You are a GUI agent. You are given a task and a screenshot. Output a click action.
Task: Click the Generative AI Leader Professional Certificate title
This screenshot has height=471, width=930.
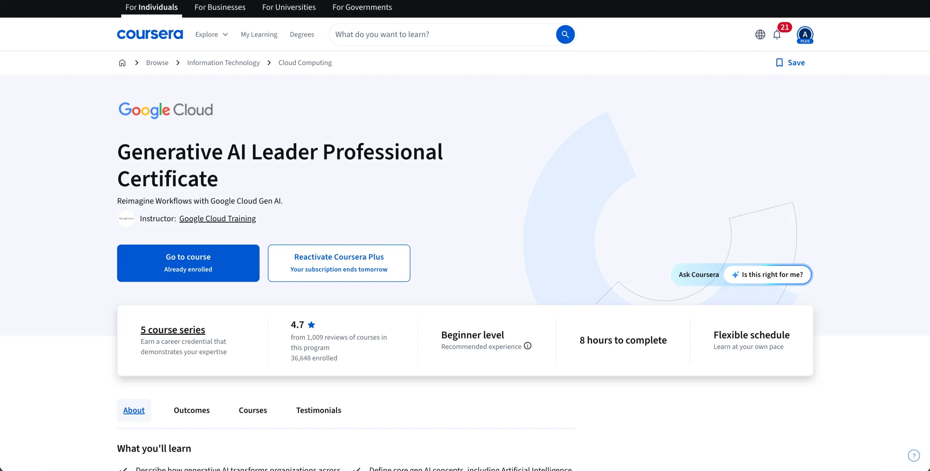[280, 165]
